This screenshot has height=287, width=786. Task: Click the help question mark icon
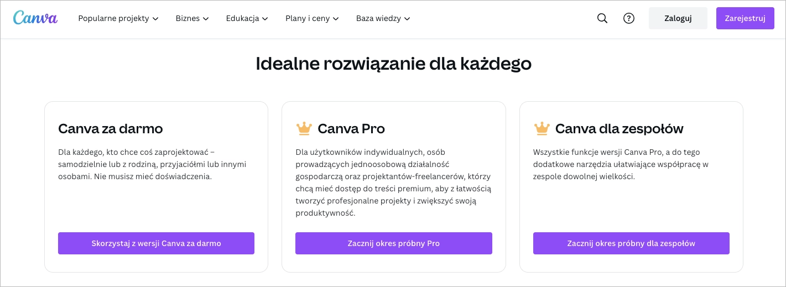[628, 18]
